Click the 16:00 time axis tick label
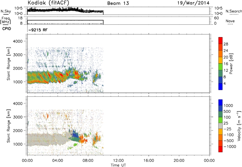This screenshot has height=167, width=242. coord(149,161)
